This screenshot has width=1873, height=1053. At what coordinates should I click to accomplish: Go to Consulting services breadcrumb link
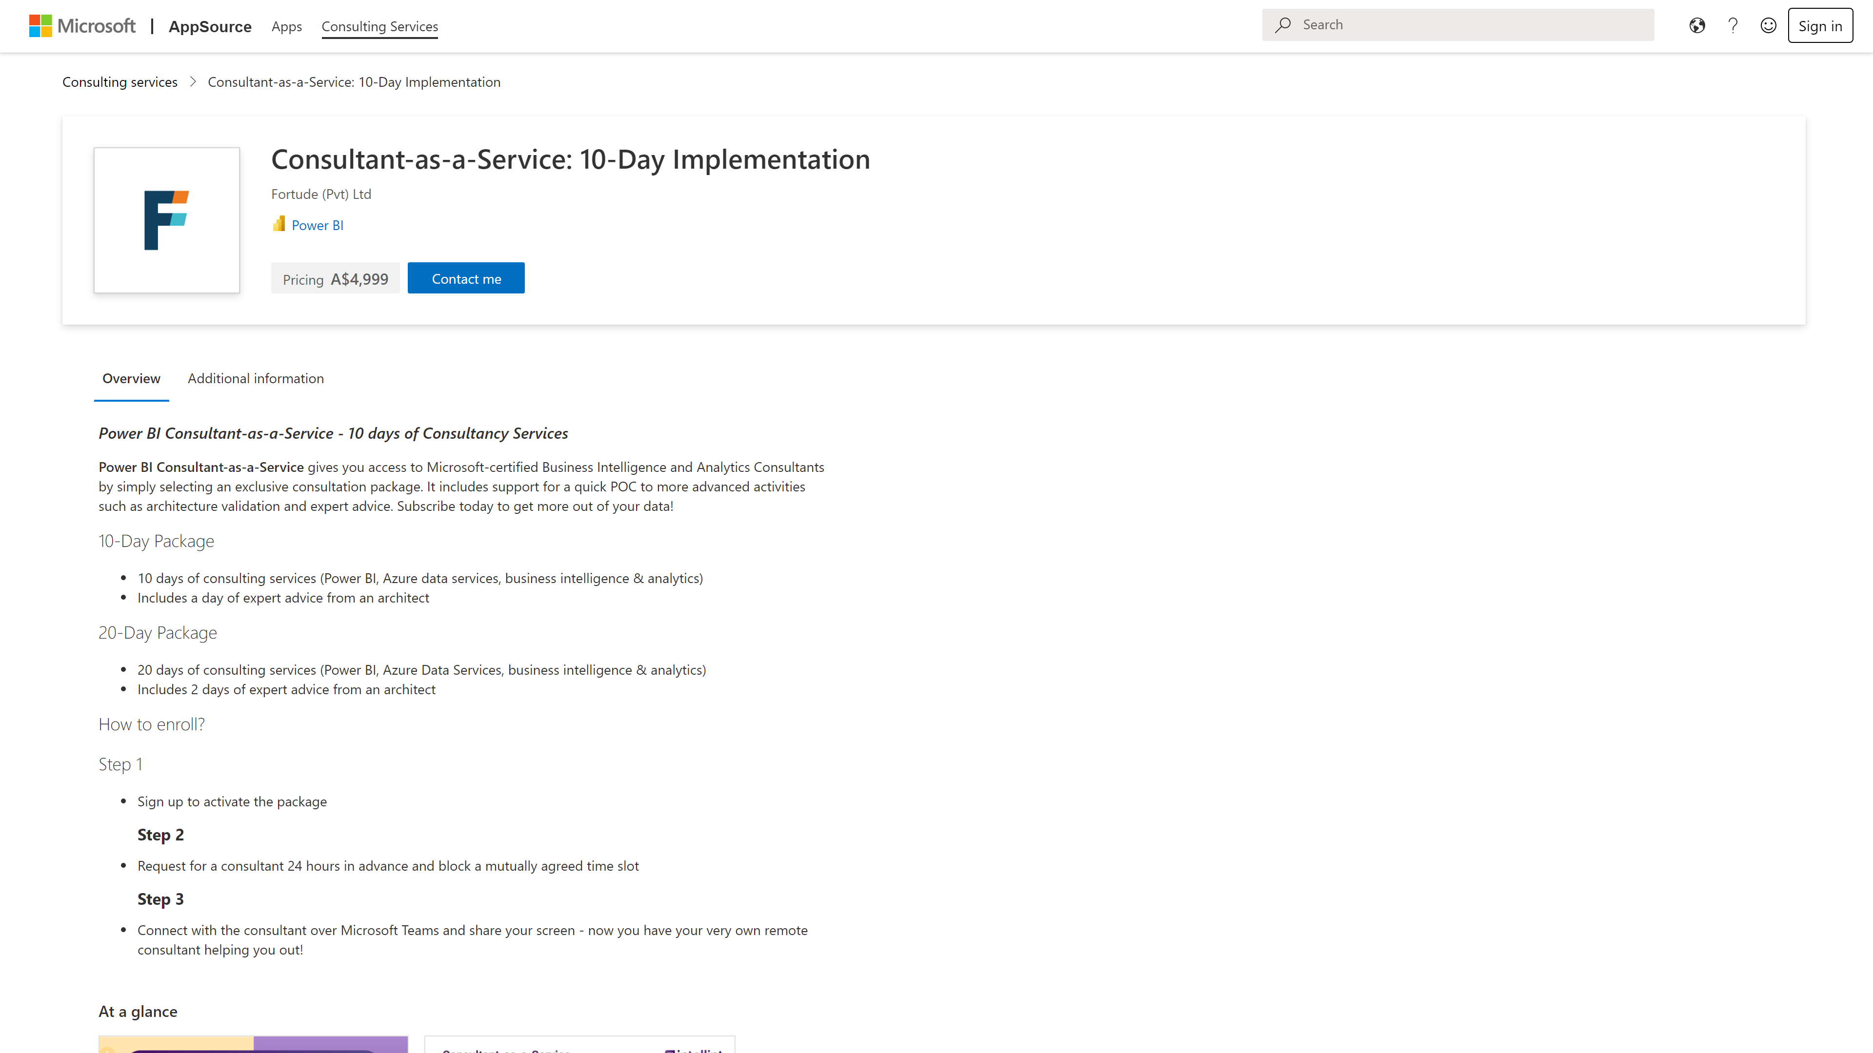[x=120, y=82]
